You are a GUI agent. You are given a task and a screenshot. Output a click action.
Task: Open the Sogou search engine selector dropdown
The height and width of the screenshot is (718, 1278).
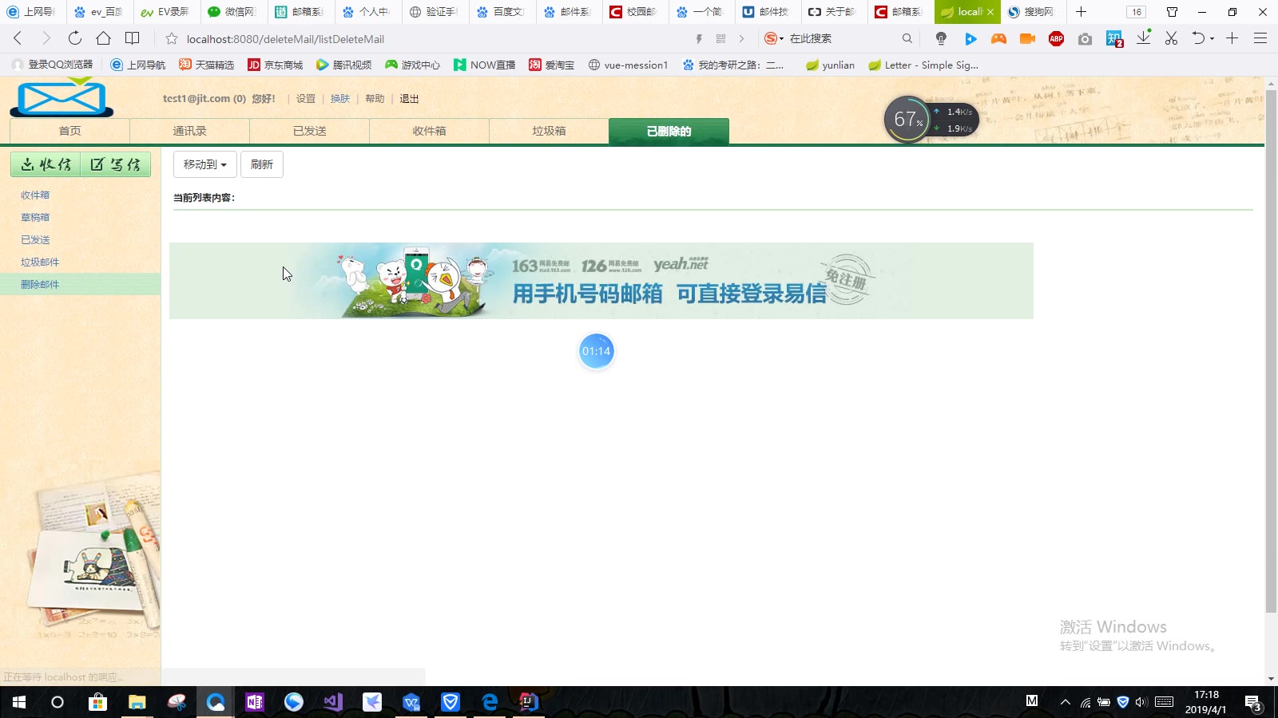tap(773, 38)
